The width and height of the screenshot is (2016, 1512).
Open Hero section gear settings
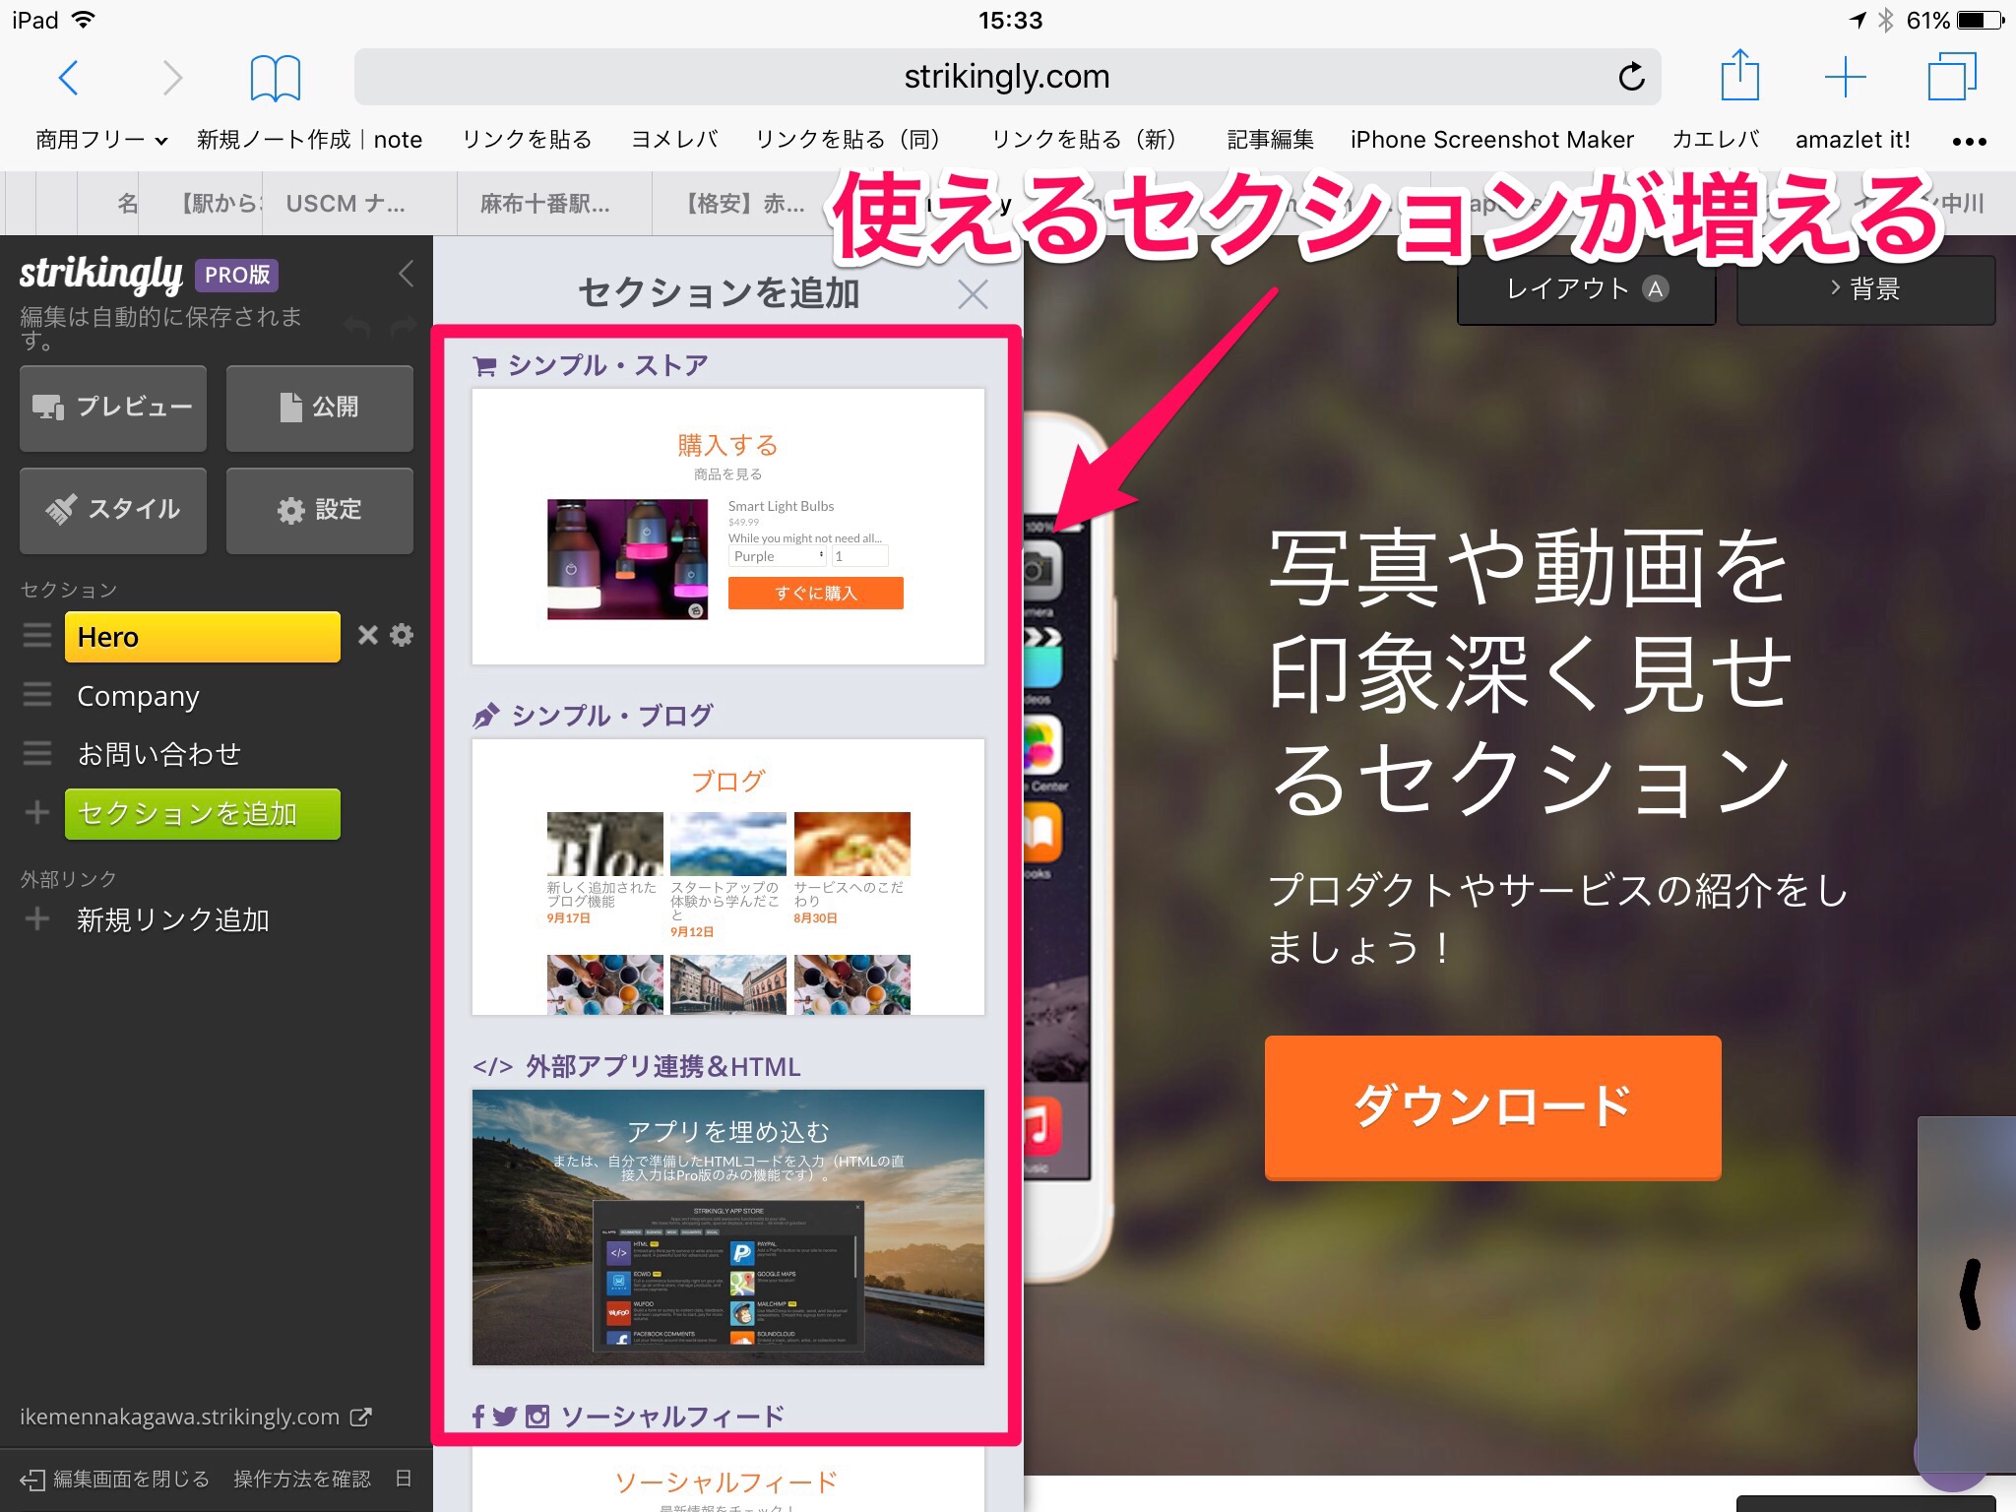coord(402,635)
